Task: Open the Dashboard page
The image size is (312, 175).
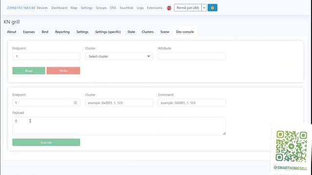Action: tap(59, 8)
